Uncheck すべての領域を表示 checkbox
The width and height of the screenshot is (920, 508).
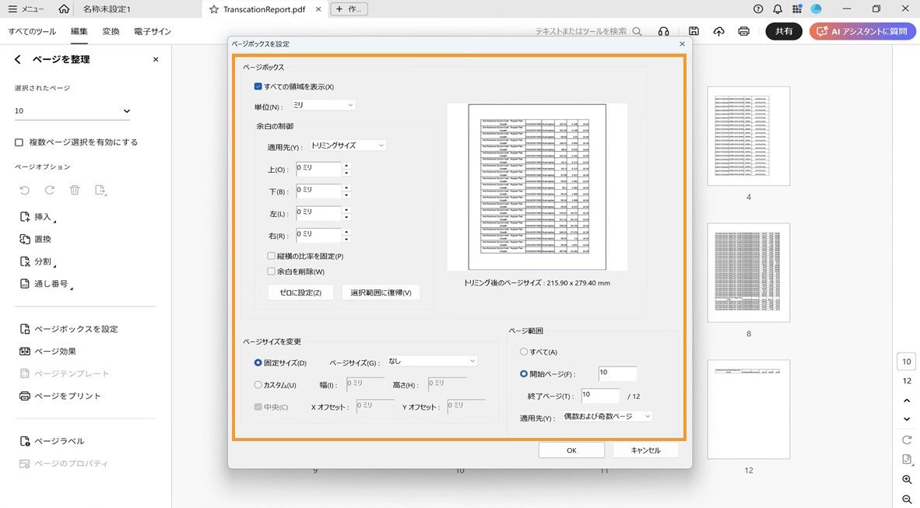coord(258,86)
